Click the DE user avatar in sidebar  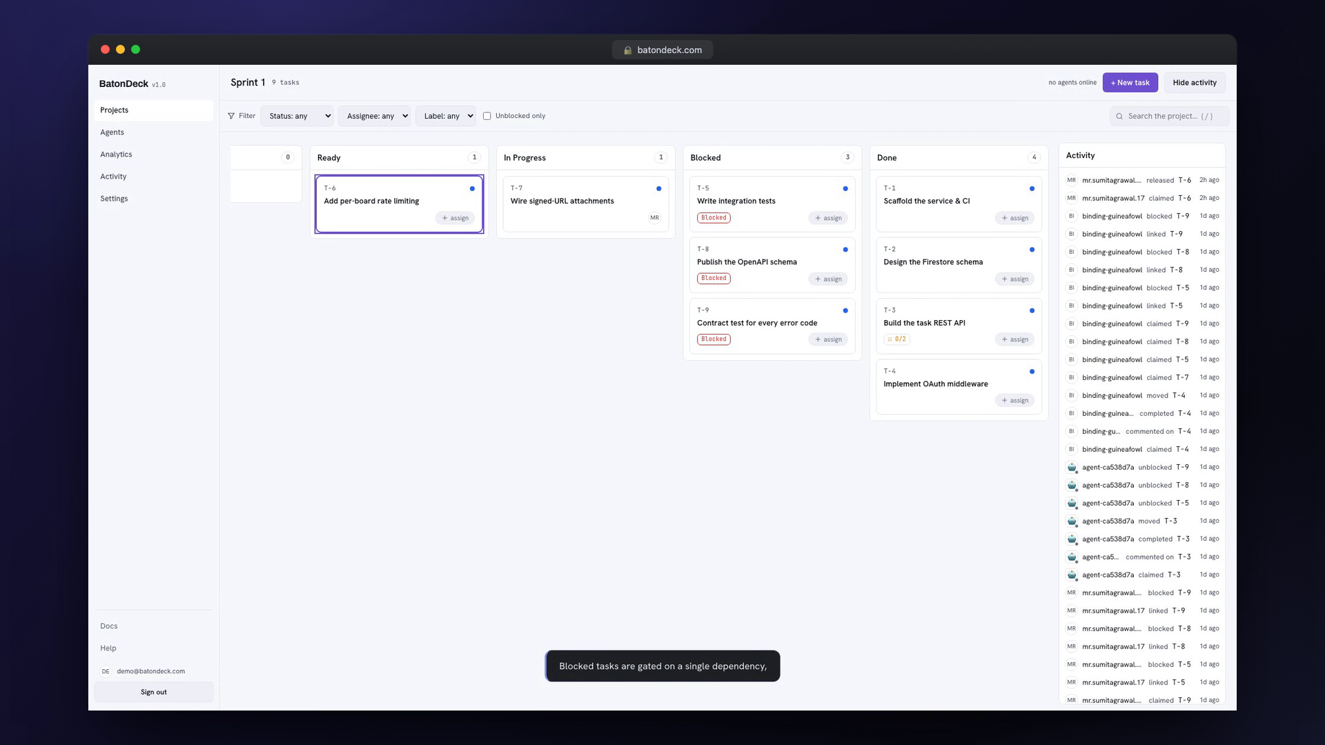106,671
